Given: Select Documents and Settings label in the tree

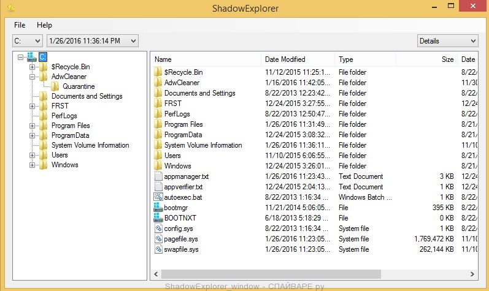Looking at the screenshot, I should (87, 96).
